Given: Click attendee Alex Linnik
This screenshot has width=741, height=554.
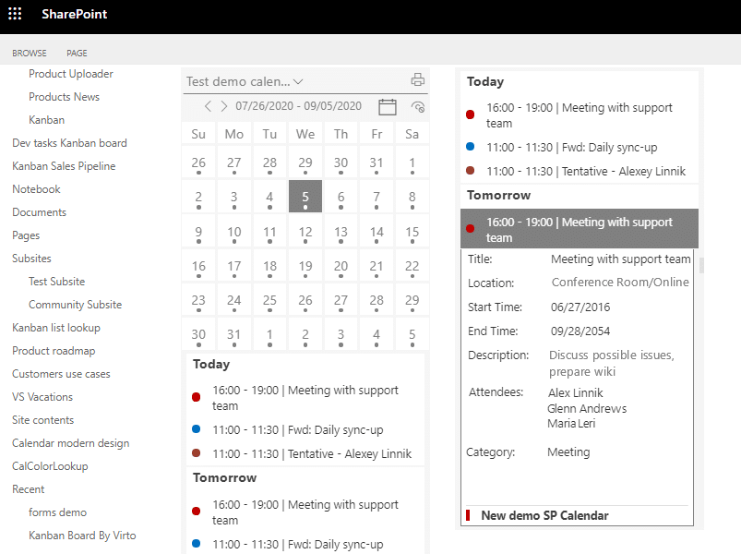Looking at the screenshot, I should pos(575,392).
